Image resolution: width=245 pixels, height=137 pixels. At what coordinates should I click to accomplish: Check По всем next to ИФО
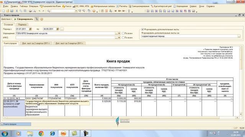pyautogui.click(x=123, y=38)
